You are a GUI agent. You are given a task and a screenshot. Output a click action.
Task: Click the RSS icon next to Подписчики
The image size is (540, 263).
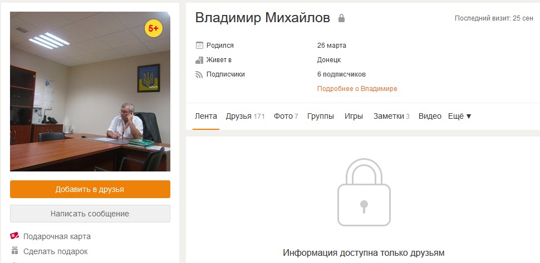(x=199, y=74)
